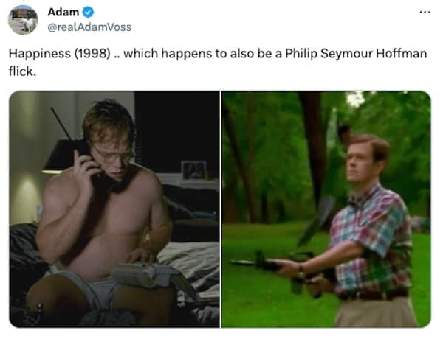
Task: Click the black lamp shade in left photo
Action: (61, 156)
